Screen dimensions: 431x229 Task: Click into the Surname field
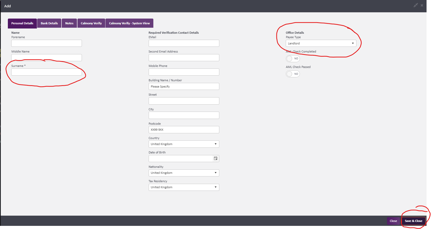pyautogui.click(x=47, y=72)
